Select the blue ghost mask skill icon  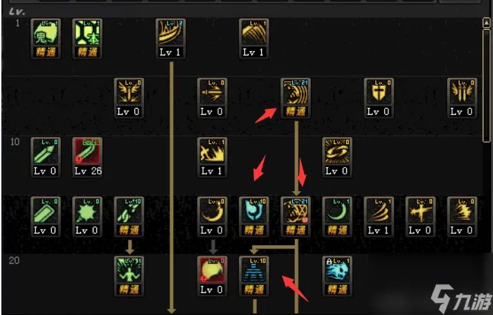253,216
